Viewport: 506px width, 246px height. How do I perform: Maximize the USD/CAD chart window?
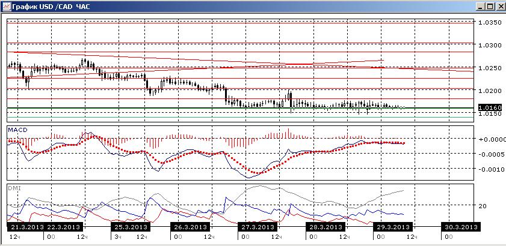click(490, 7)
